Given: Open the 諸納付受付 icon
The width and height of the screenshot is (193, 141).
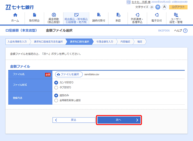Looking at the screenshot, I should (x=99, y=15).
